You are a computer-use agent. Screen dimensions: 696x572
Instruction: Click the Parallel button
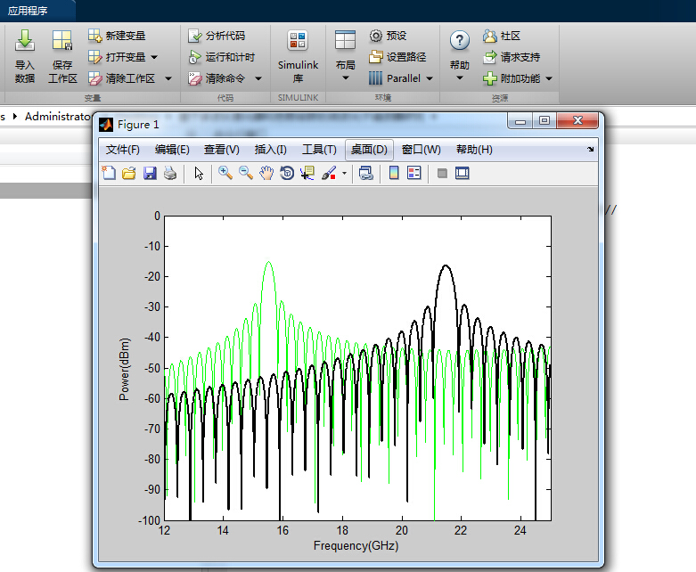pyautogui.click(x=395, y=78)
